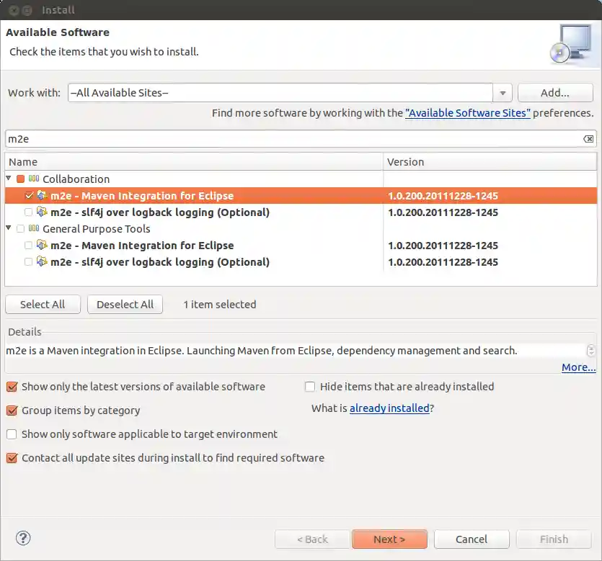The height and width of the screenshot is (561, 602).
Task: Click the help question mark icon
Action: 22,539
